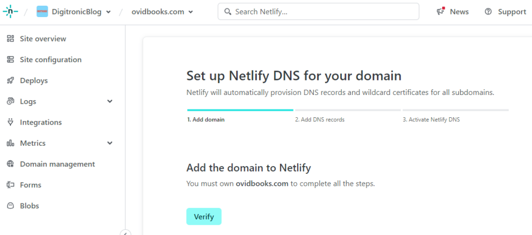The image size is (532, 235).
Task: Select step 3 Activate Netlify DNS
Action: coord(431,119)
